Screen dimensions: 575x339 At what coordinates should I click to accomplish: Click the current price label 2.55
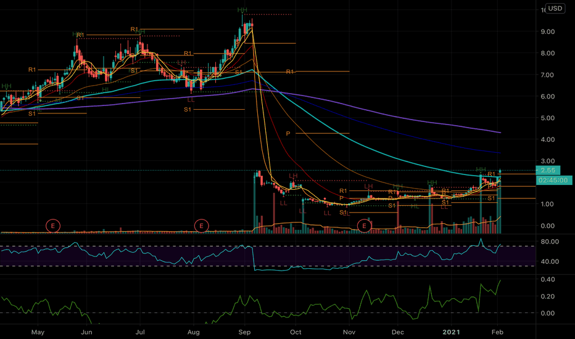coord(548,170)
